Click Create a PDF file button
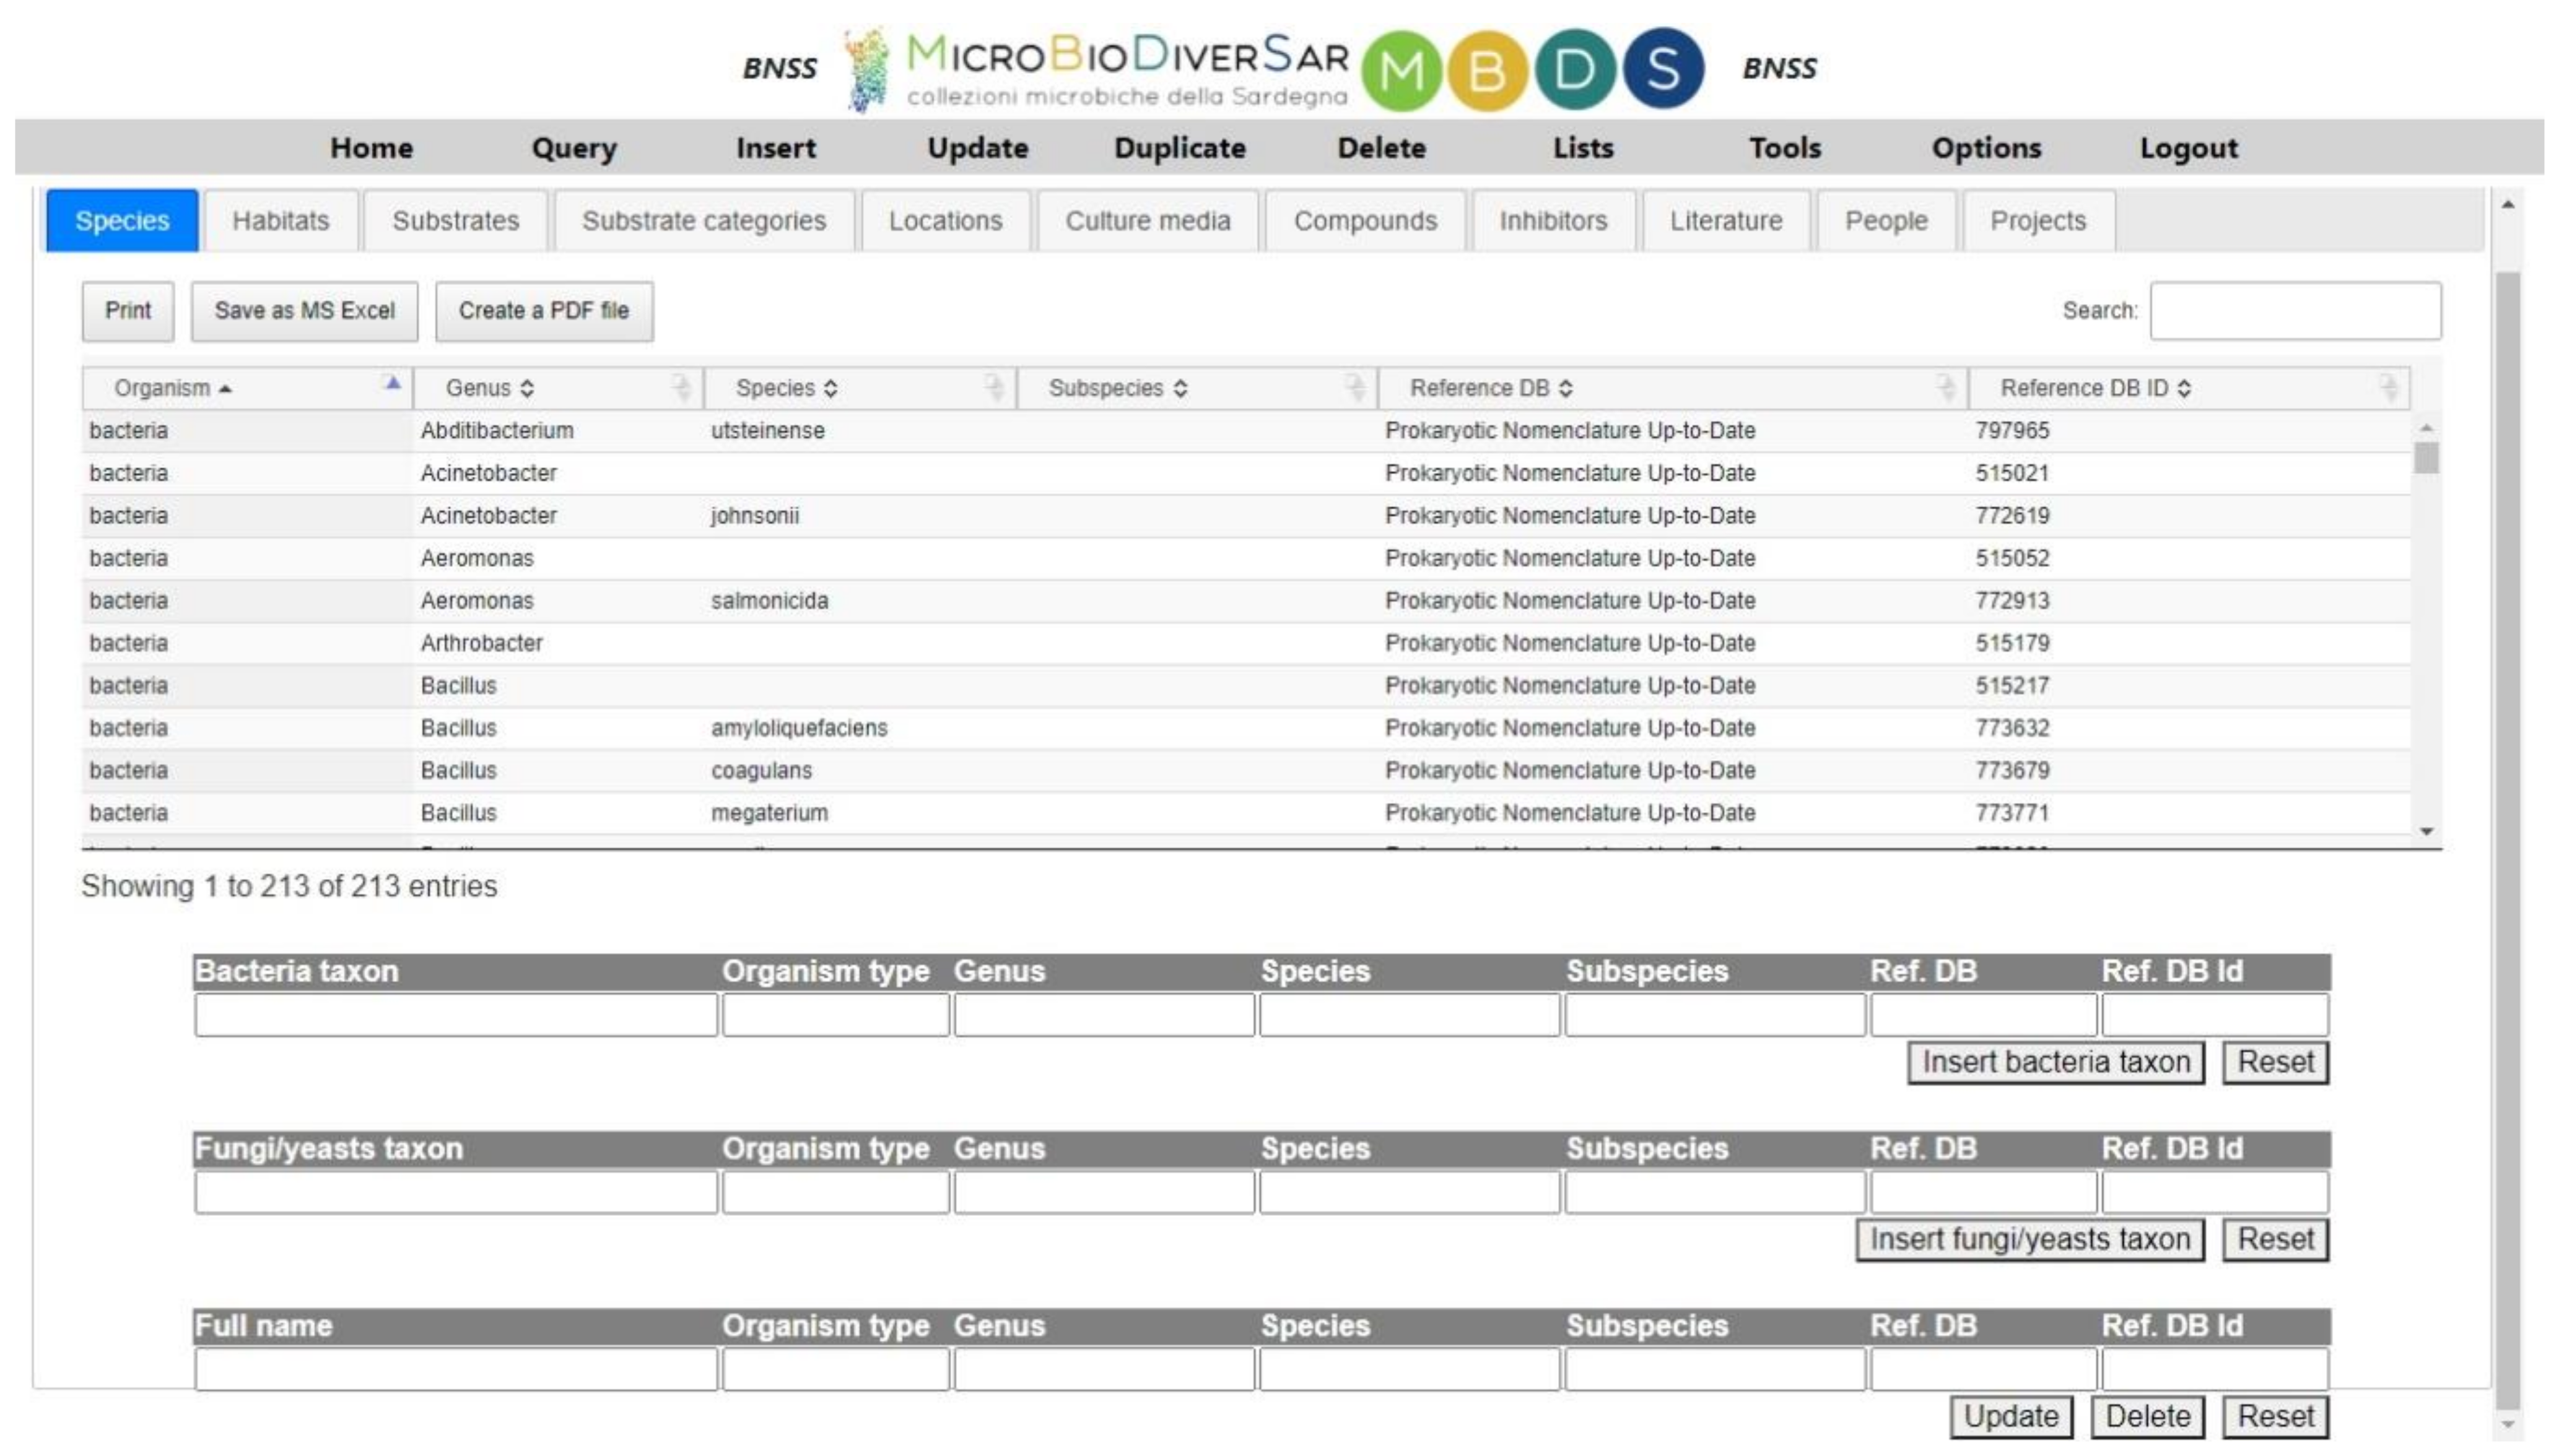The width and height of the screenshot is (2559, 1456). click(543, 311)
